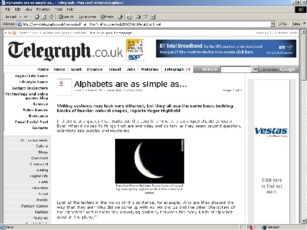Click the site search Go button
Viewport: 307px width, 230px height.
click(255, 69)
